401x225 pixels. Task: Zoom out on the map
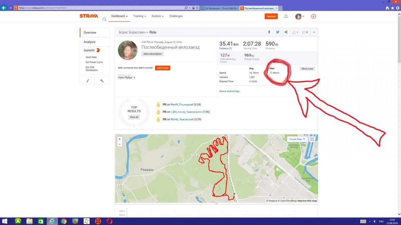[x=120, y=144]
